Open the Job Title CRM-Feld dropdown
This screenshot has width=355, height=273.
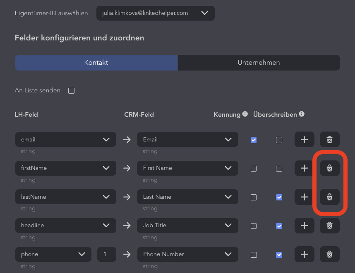187,226
